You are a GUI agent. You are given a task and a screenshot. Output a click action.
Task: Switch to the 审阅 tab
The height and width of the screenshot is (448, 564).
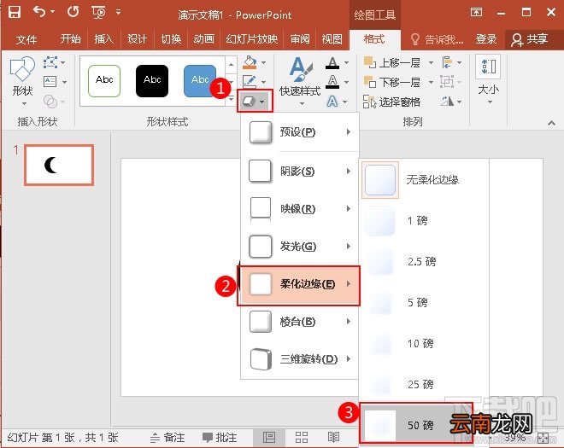pyautogui.click(x=300, y=38)
